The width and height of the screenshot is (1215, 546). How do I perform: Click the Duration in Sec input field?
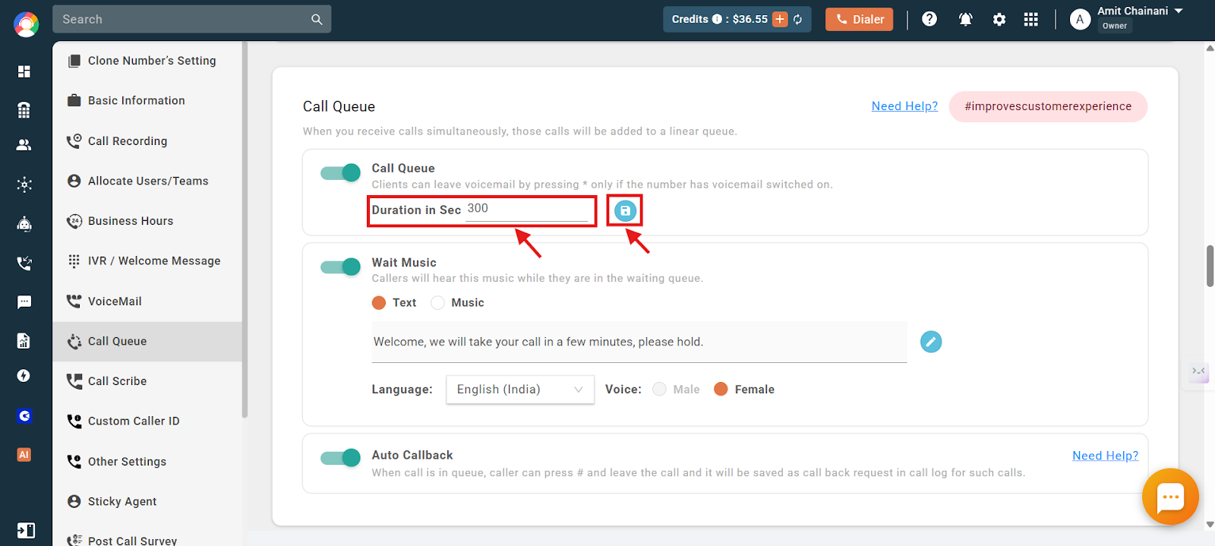[527, 210]
